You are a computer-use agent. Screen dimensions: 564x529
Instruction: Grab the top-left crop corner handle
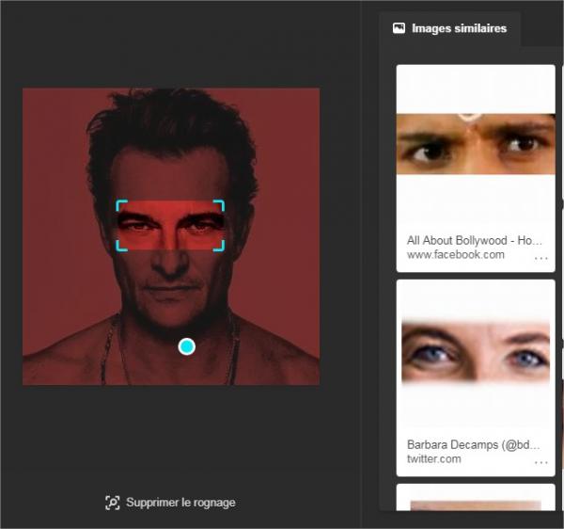pos(119,203)
